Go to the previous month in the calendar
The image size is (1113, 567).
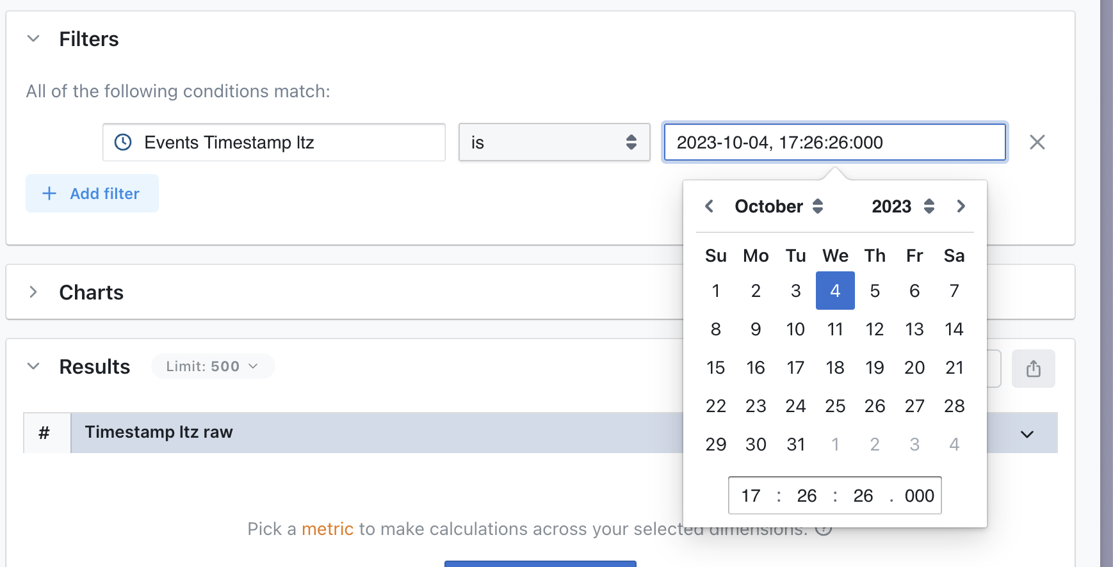click(x=709, y=206)
